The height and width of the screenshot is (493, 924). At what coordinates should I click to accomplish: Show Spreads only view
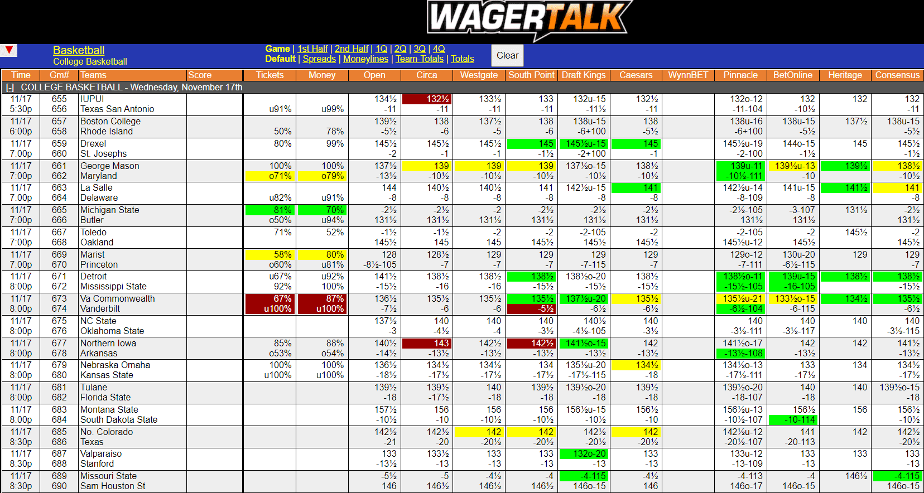pyautogui.click(x=319, y=59)
